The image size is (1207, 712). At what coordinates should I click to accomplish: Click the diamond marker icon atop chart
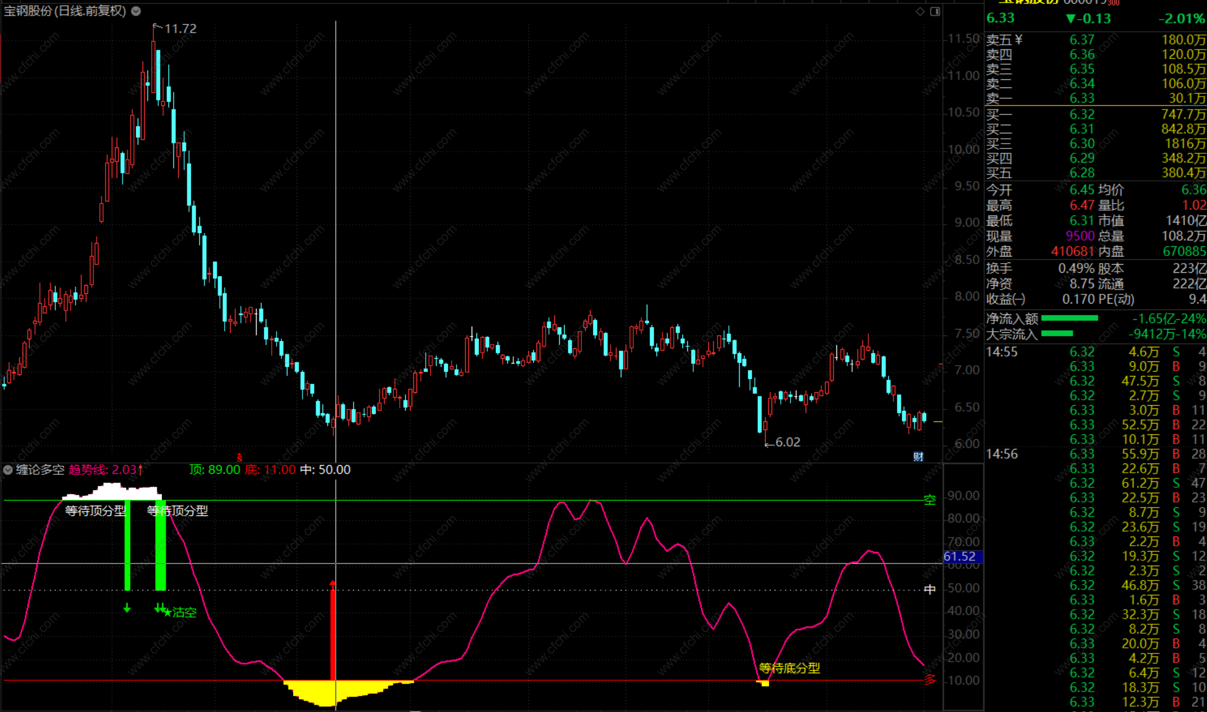[920, 11]
